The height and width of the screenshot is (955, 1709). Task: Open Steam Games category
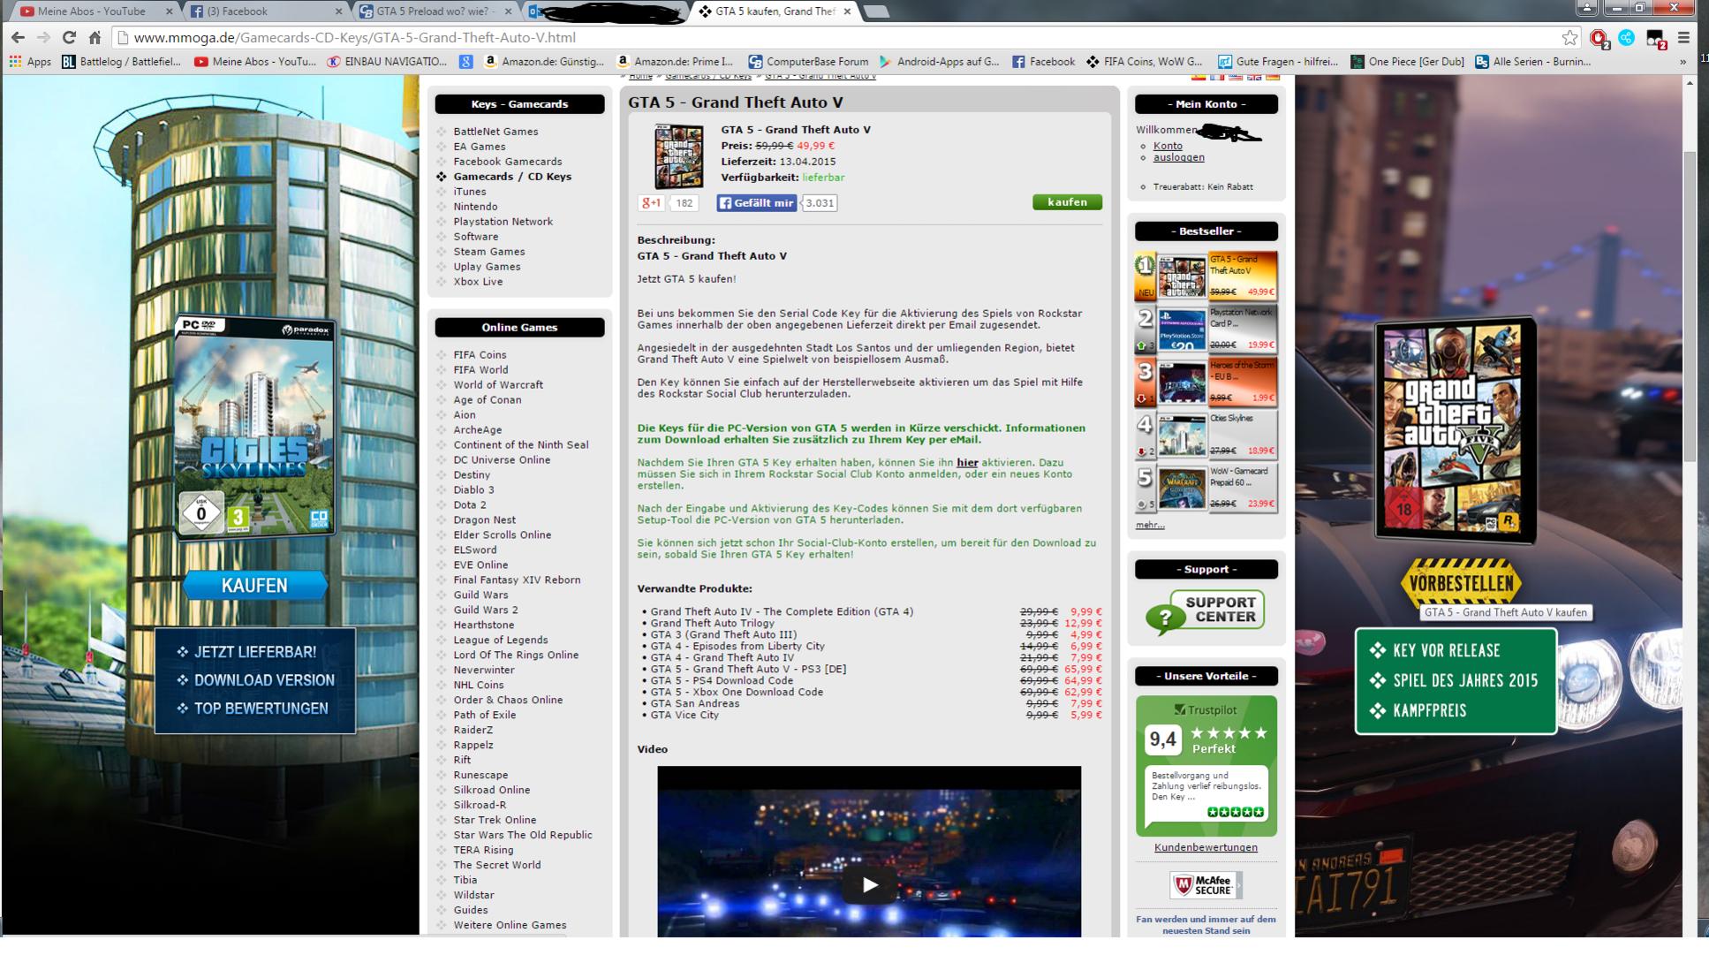coord(488,252)
